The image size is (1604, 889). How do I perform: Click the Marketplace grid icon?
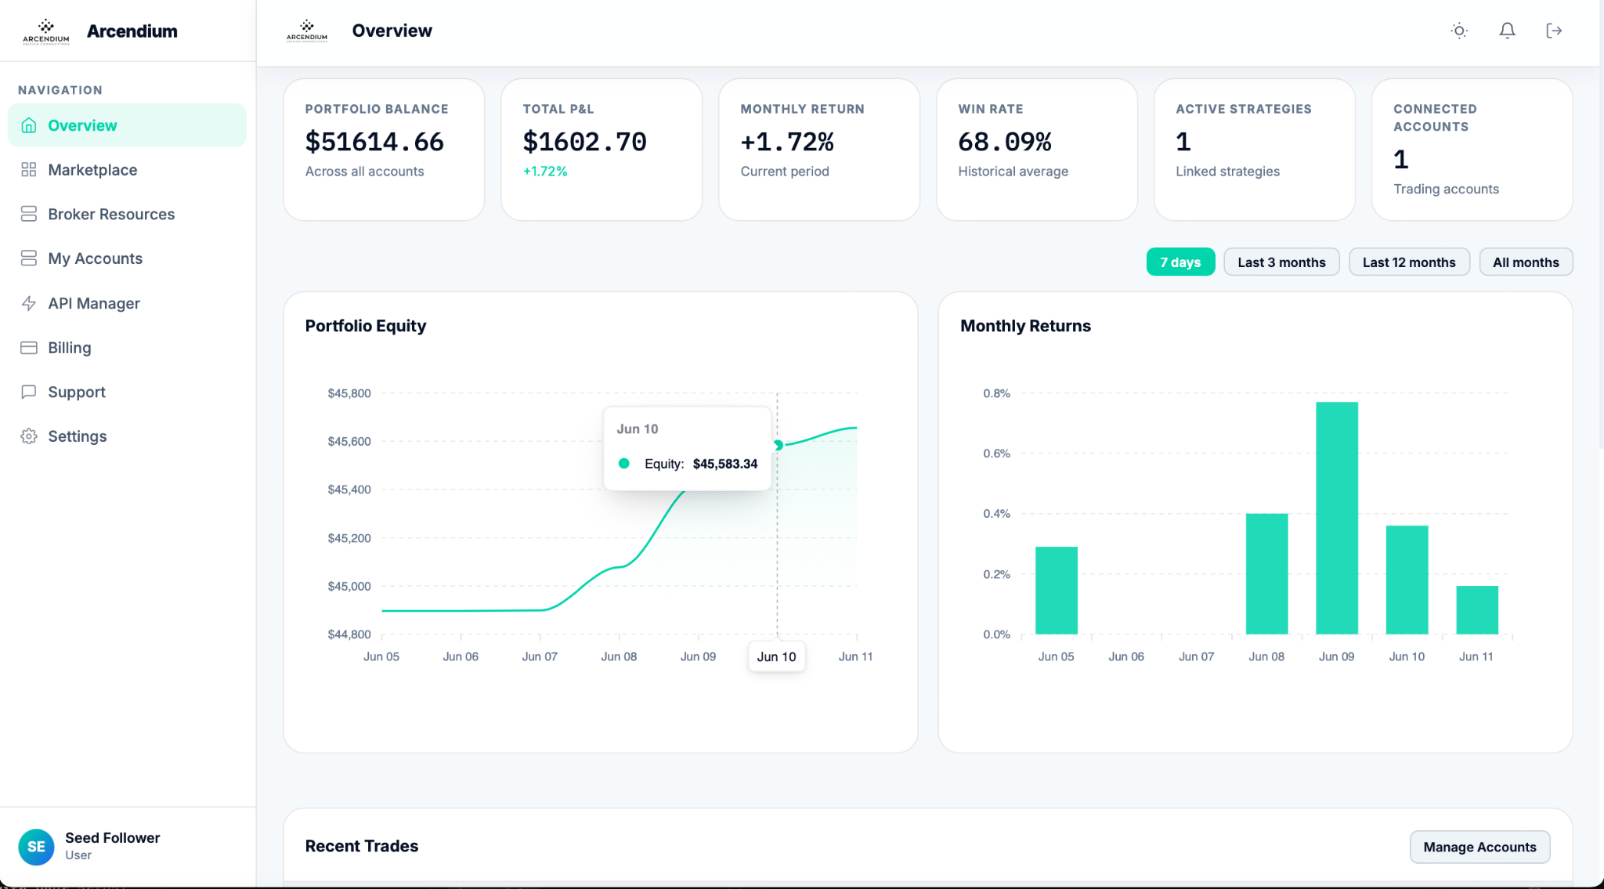click(29, 170)
